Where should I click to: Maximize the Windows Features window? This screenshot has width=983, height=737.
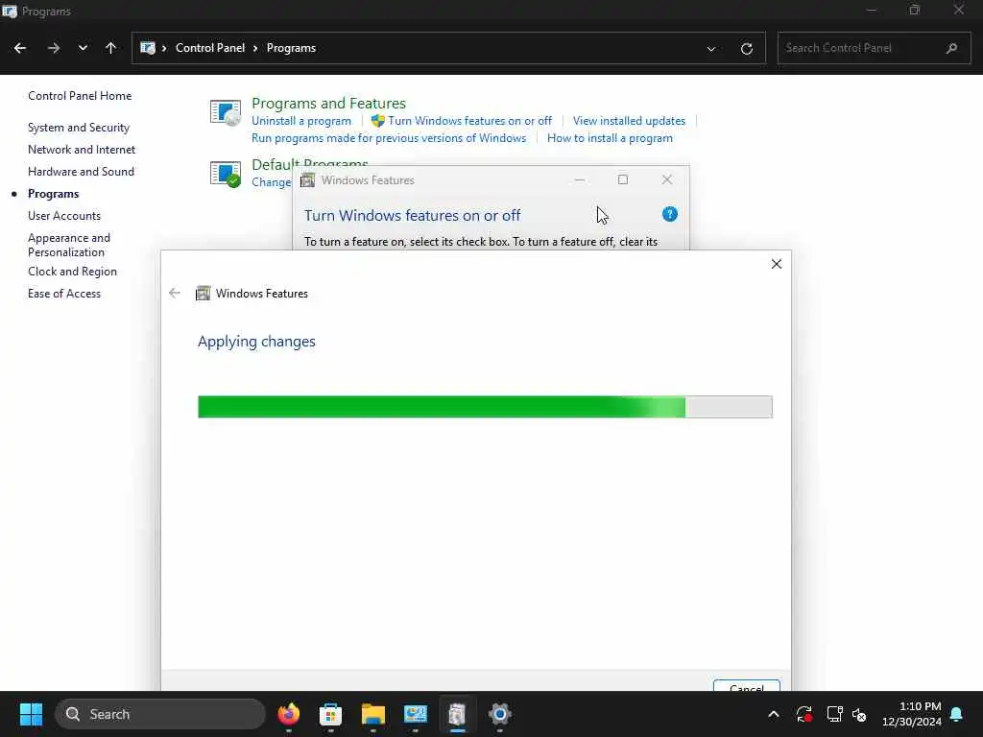coord(622,179)
